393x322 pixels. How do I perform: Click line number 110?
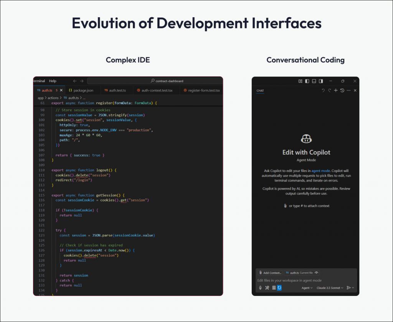coord(41,170)
